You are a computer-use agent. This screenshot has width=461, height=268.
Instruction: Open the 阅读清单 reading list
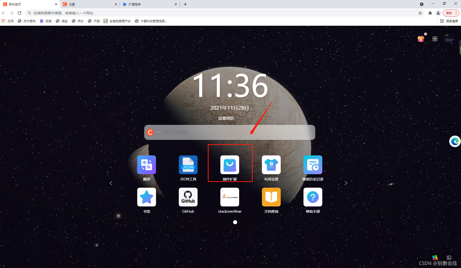[449, 21]
